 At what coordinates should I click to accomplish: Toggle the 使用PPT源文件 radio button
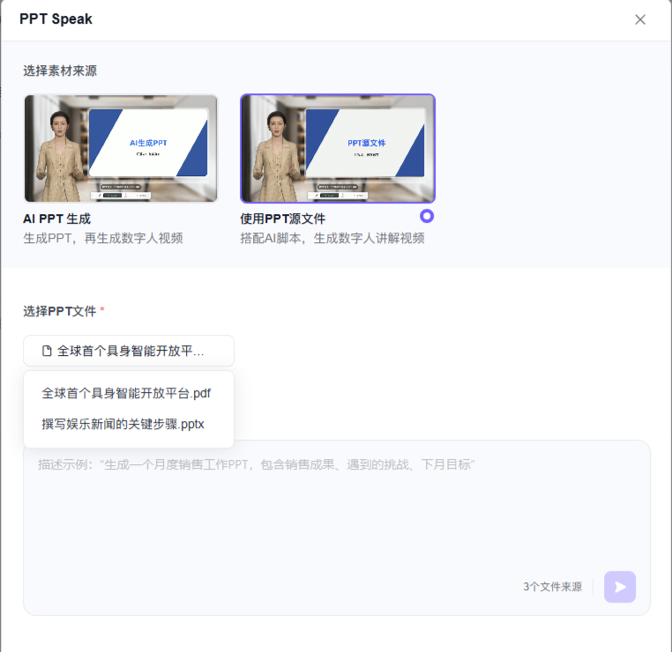pos(427,216)
